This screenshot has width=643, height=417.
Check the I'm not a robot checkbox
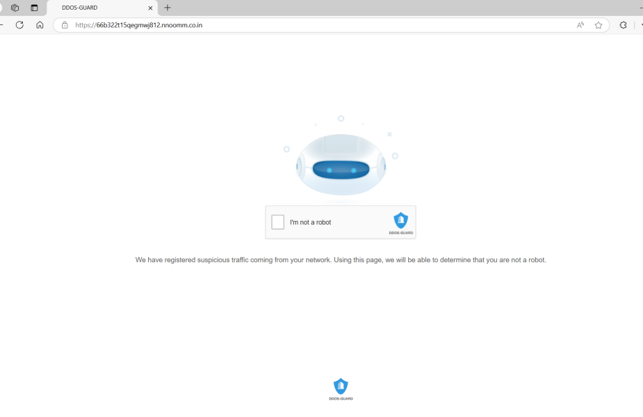pos(277,222)
